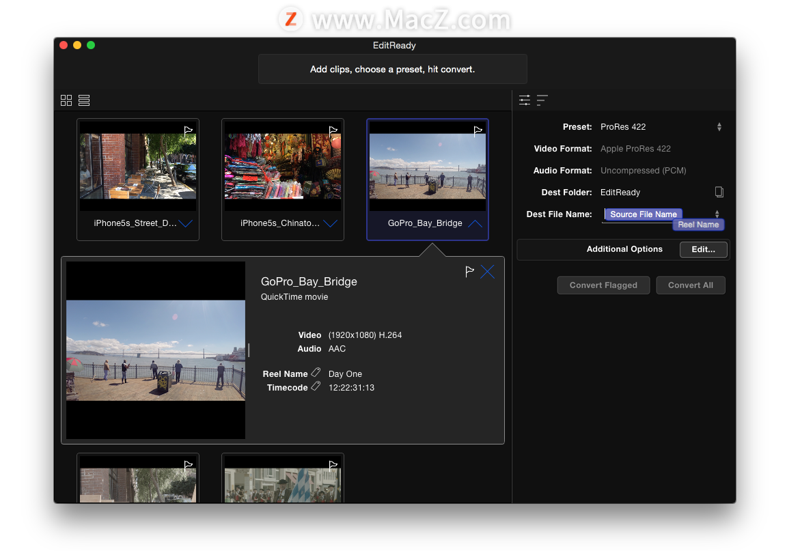
Task: Edit the Timecode pencil icon
Action: [316, 386]
